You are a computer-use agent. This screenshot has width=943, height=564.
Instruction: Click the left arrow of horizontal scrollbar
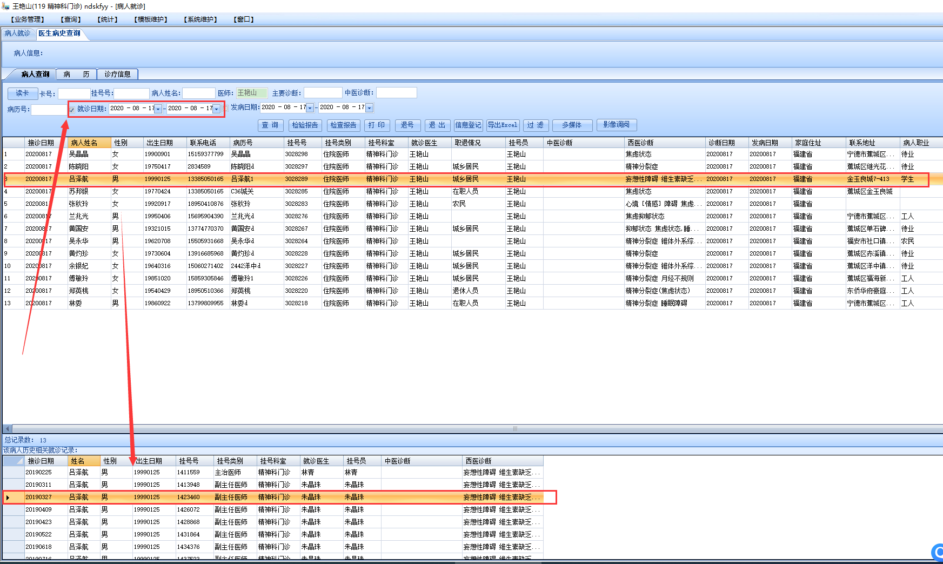pyautogui.click(x=7, y=429)
